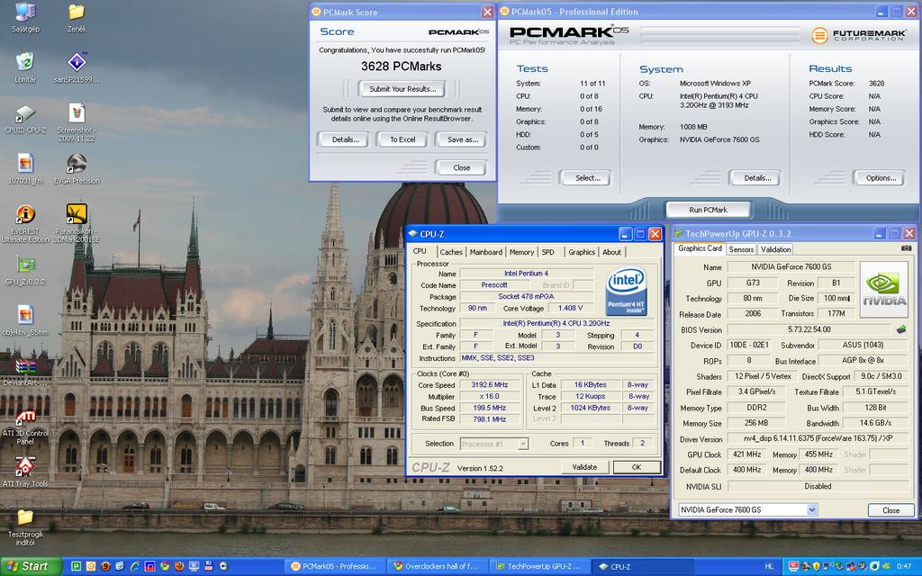Click the Driver Version field in GPU-Z
This screenshot has width=922, height=576.
[818, 438]
